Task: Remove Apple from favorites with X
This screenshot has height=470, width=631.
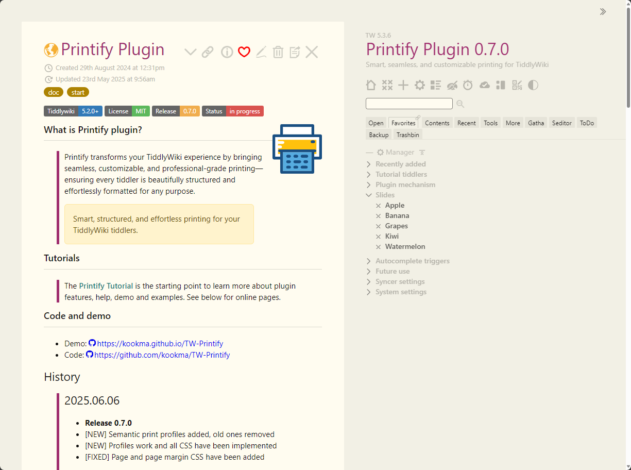Action: [x=378, y=206]
